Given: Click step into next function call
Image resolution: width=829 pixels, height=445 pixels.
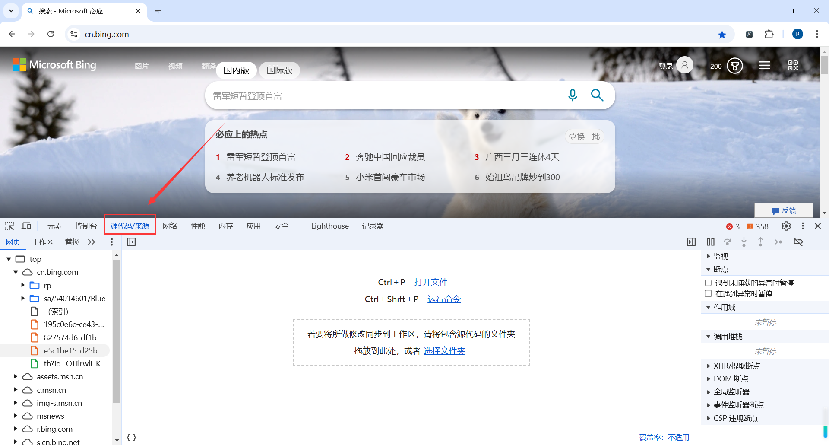Looking at the screenshot, I should tap(744, 242).
